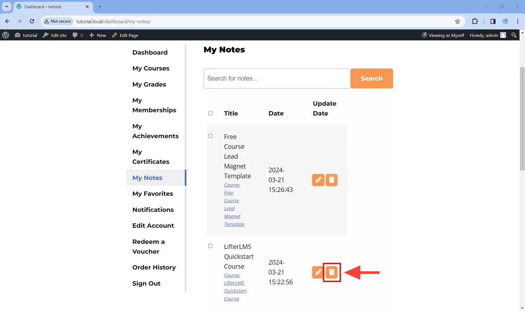The width and height of the screenshot is (525, 311).
Task: Click the orange Search button
Action: pos(372,78)
